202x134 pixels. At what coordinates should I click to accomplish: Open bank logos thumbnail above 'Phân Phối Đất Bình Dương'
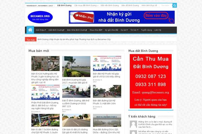click(45, 92)
